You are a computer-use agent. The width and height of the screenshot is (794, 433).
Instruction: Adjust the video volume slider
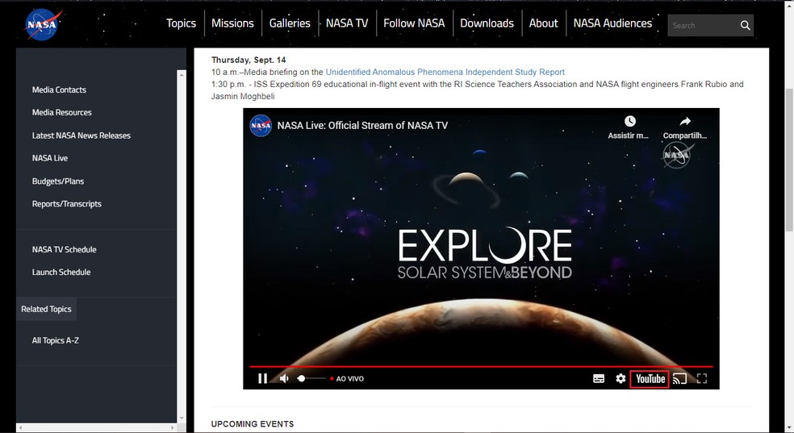[311, 378]
